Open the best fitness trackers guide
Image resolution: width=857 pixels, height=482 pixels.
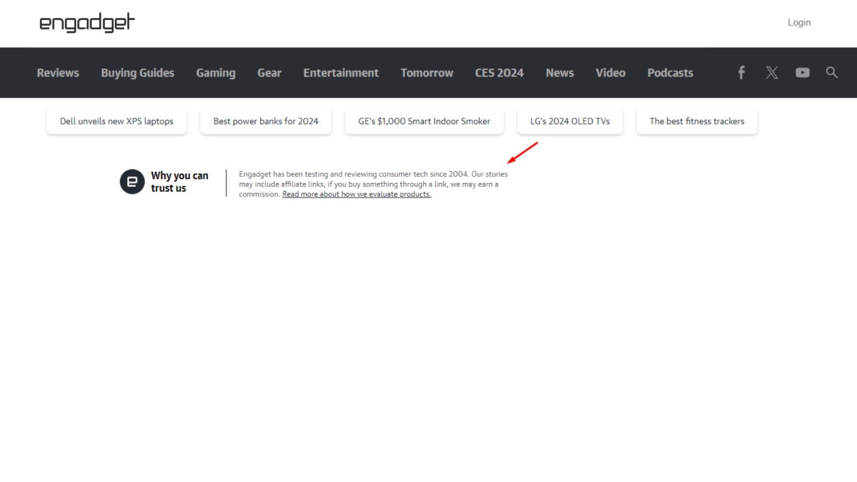(696, 121)
